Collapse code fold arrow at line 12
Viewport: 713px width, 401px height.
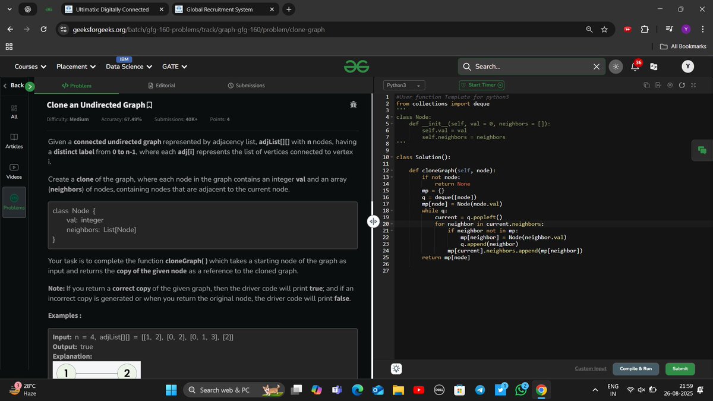pyautogui.click(x=392, y=170)
